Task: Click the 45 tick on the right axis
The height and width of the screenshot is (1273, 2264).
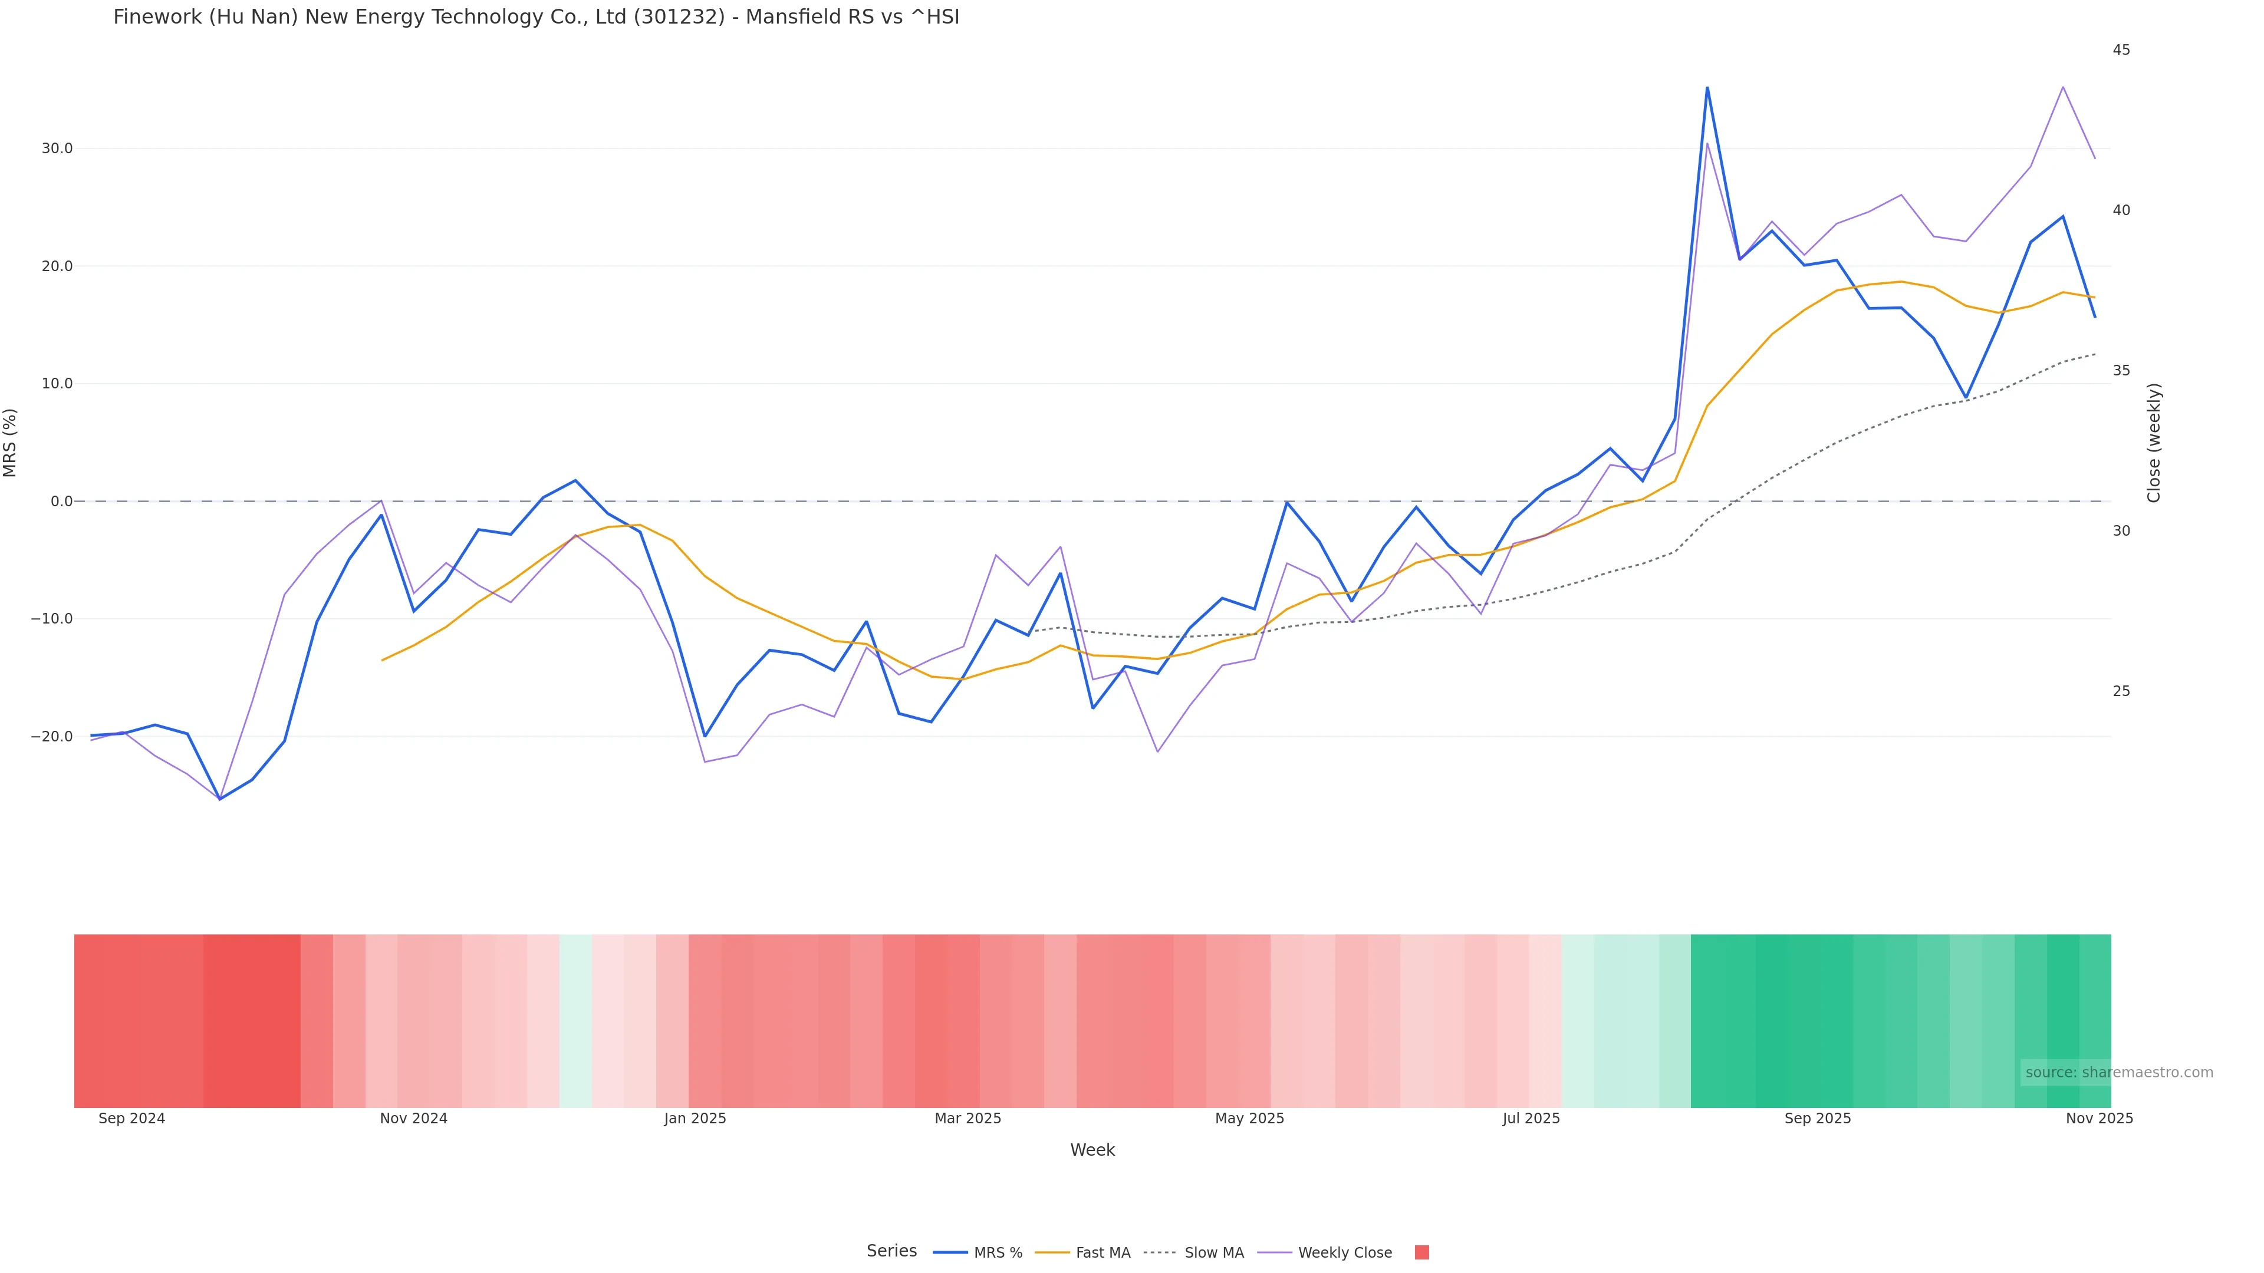Action: (x=2122, y=50)
